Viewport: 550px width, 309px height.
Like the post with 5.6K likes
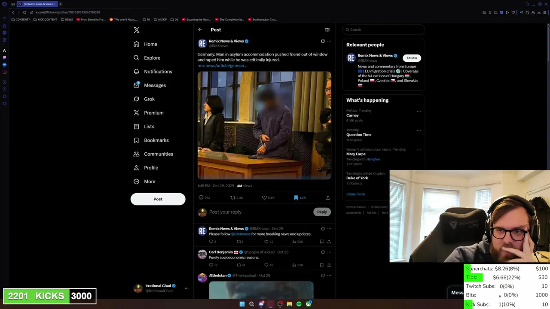[x=264, y=198]
